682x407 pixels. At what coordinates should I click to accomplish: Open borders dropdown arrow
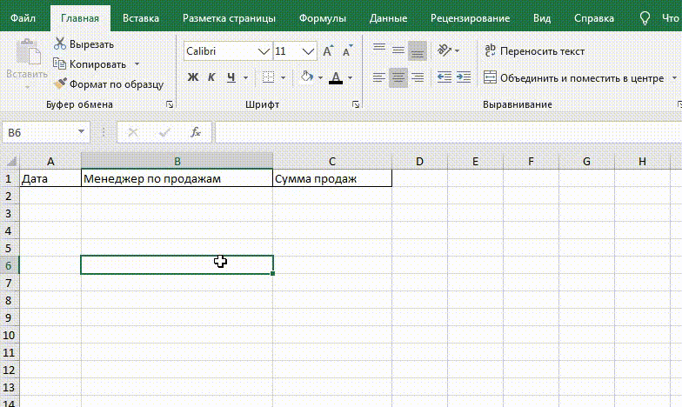click(x=284, y=78)
